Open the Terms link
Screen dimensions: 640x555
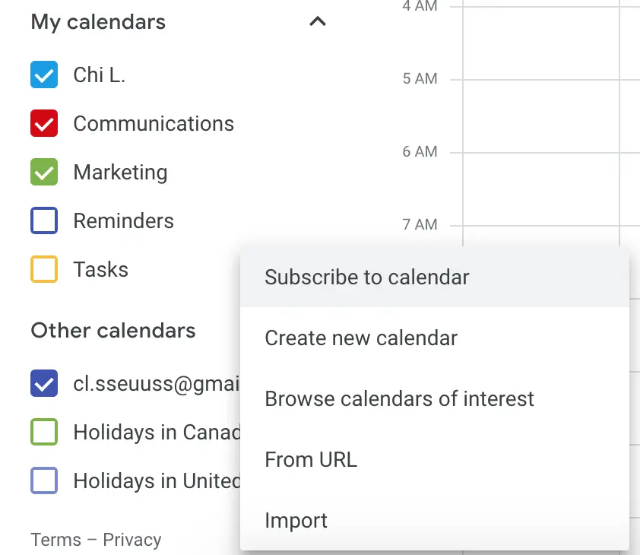[x=55, y=540]
